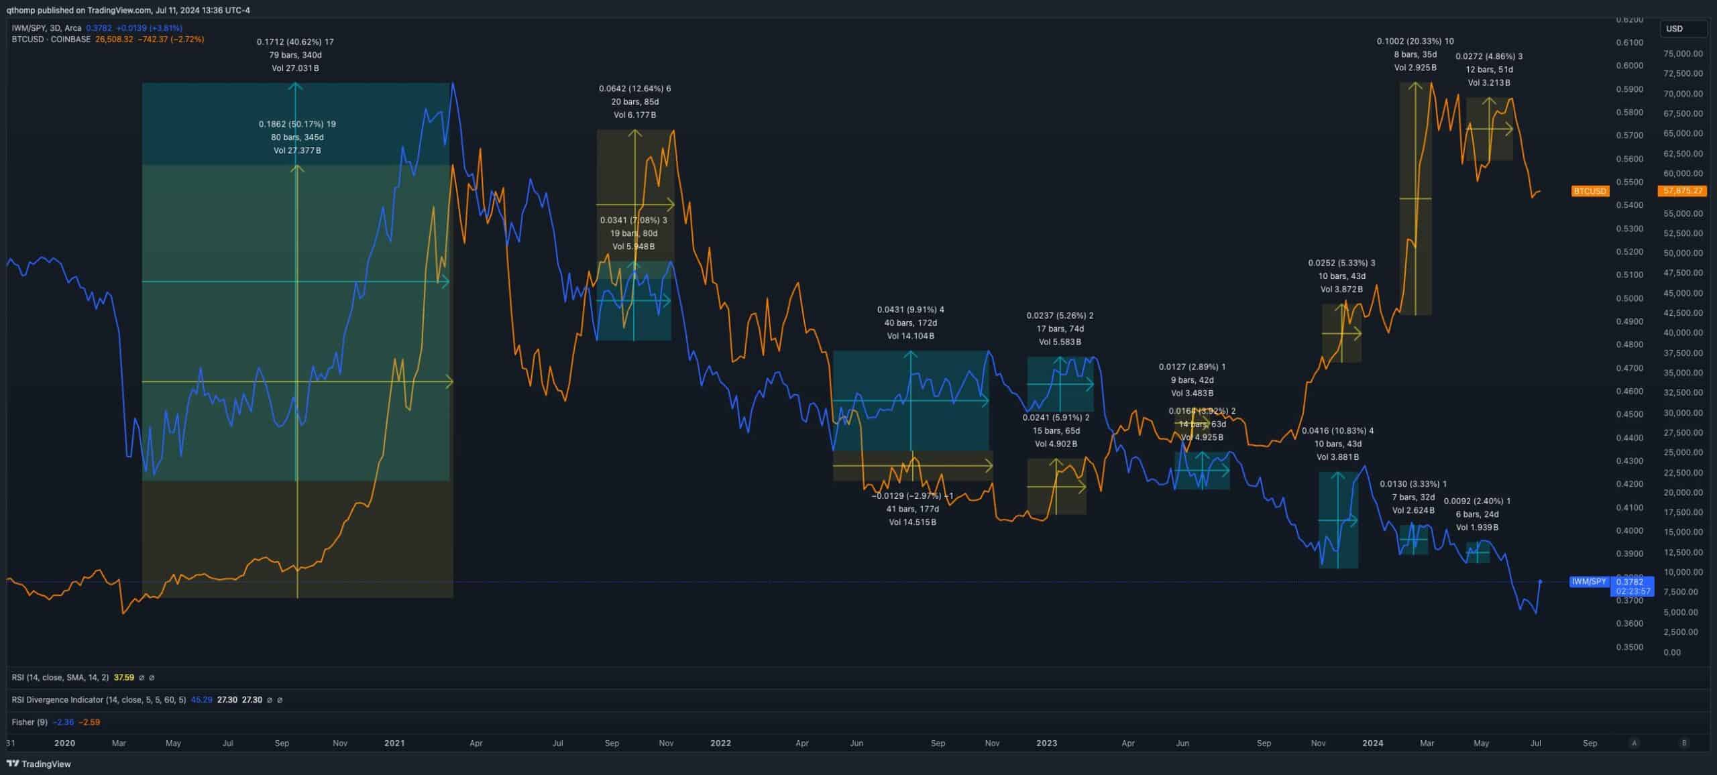The width and height of the screenshot is (1717, 775).
Task: Toggle the A auto-scale button
Action: tap(1635, 743)
